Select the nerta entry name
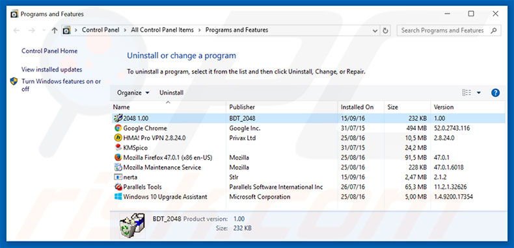 130,177
